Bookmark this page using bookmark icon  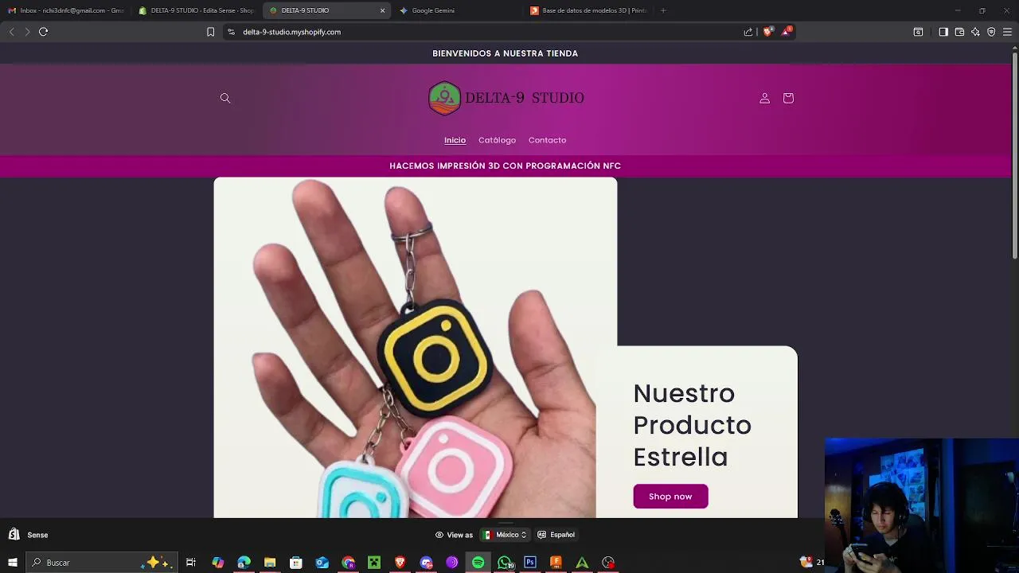210,32
